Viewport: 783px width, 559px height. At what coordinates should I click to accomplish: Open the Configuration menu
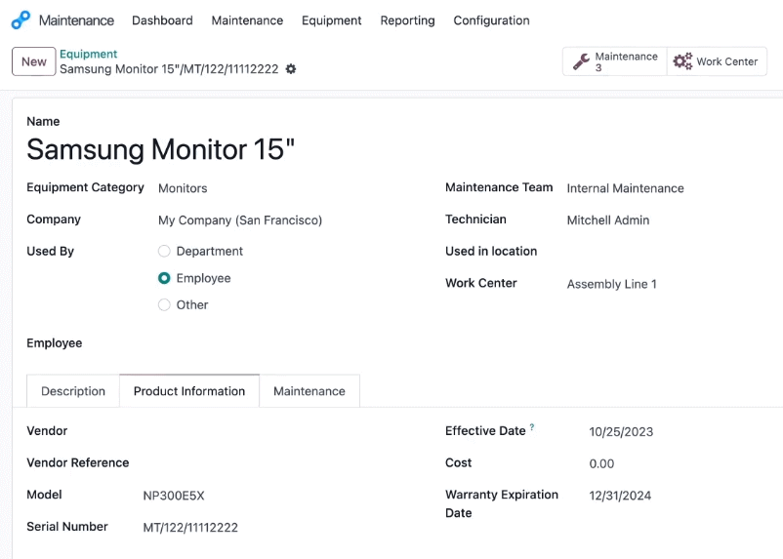491,20
